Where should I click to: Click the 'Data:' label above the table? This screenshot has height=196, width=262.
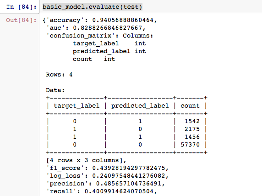(55, 90)
